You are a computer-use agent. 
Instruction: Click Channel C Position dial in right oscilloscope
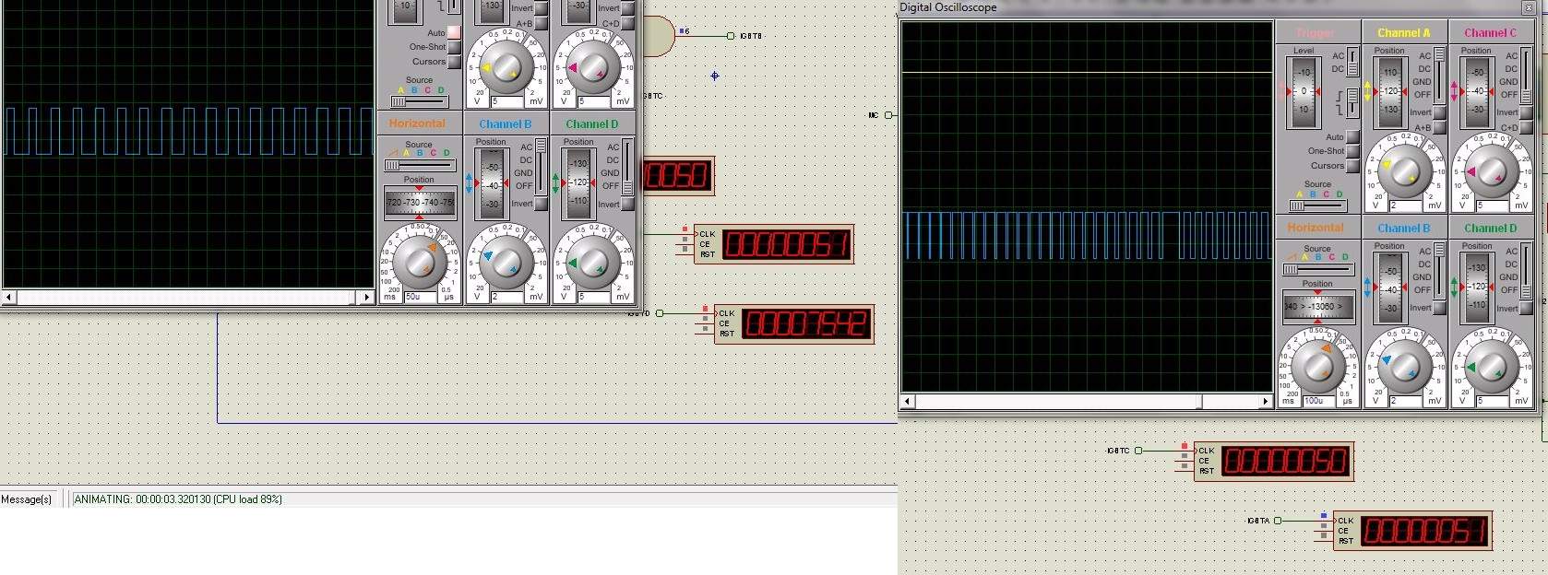tap(1477, 91)
